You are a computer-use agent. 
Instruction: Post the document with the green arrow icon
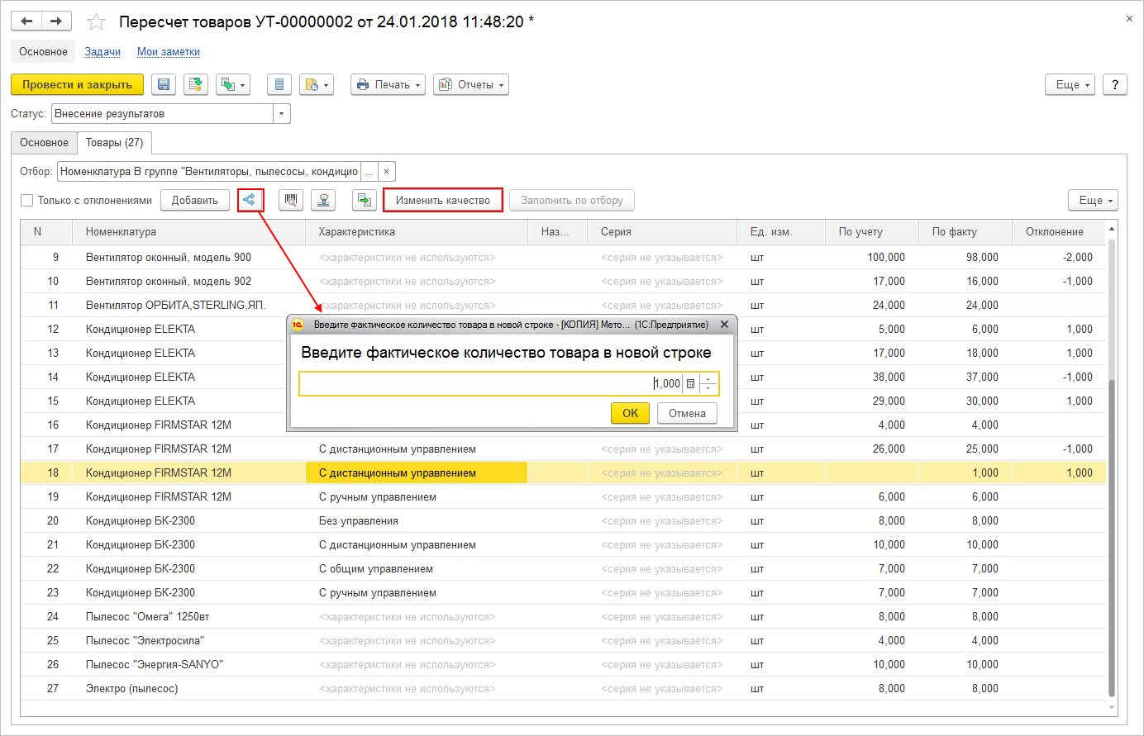[x=196, y=84]
